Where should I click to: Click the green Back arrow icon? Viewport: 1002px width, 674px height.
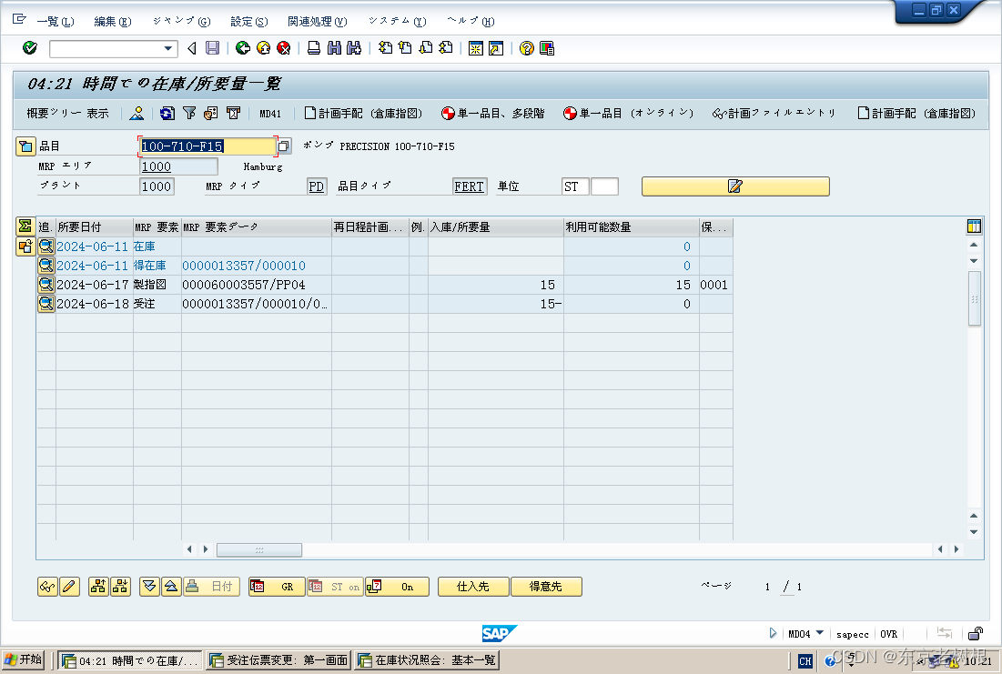(242, 48)
